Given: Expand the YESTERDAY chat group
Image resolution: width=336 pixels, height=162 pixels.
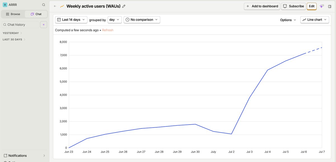Looking at the screenshot, I should [12, 33].
